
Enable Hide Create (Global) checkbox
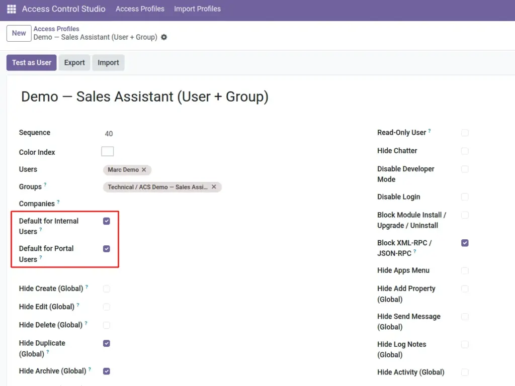coord(107,289)
